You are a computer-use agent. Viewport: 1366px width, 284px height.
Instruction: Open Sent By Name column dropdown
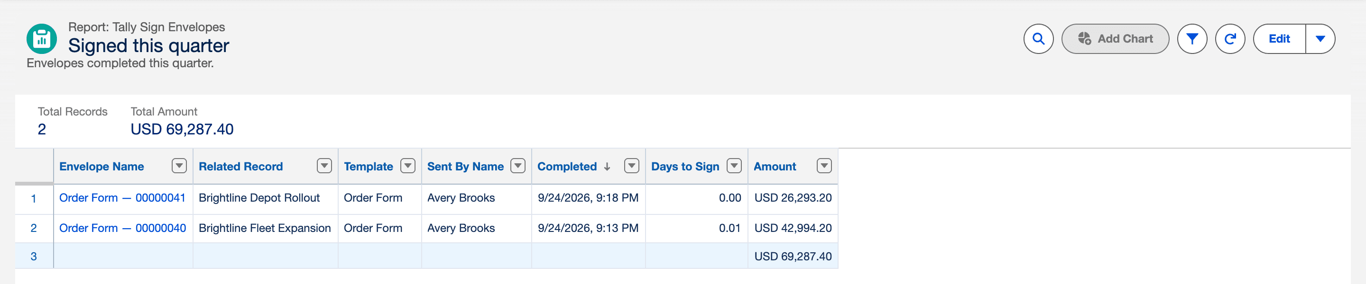[517, 166]
